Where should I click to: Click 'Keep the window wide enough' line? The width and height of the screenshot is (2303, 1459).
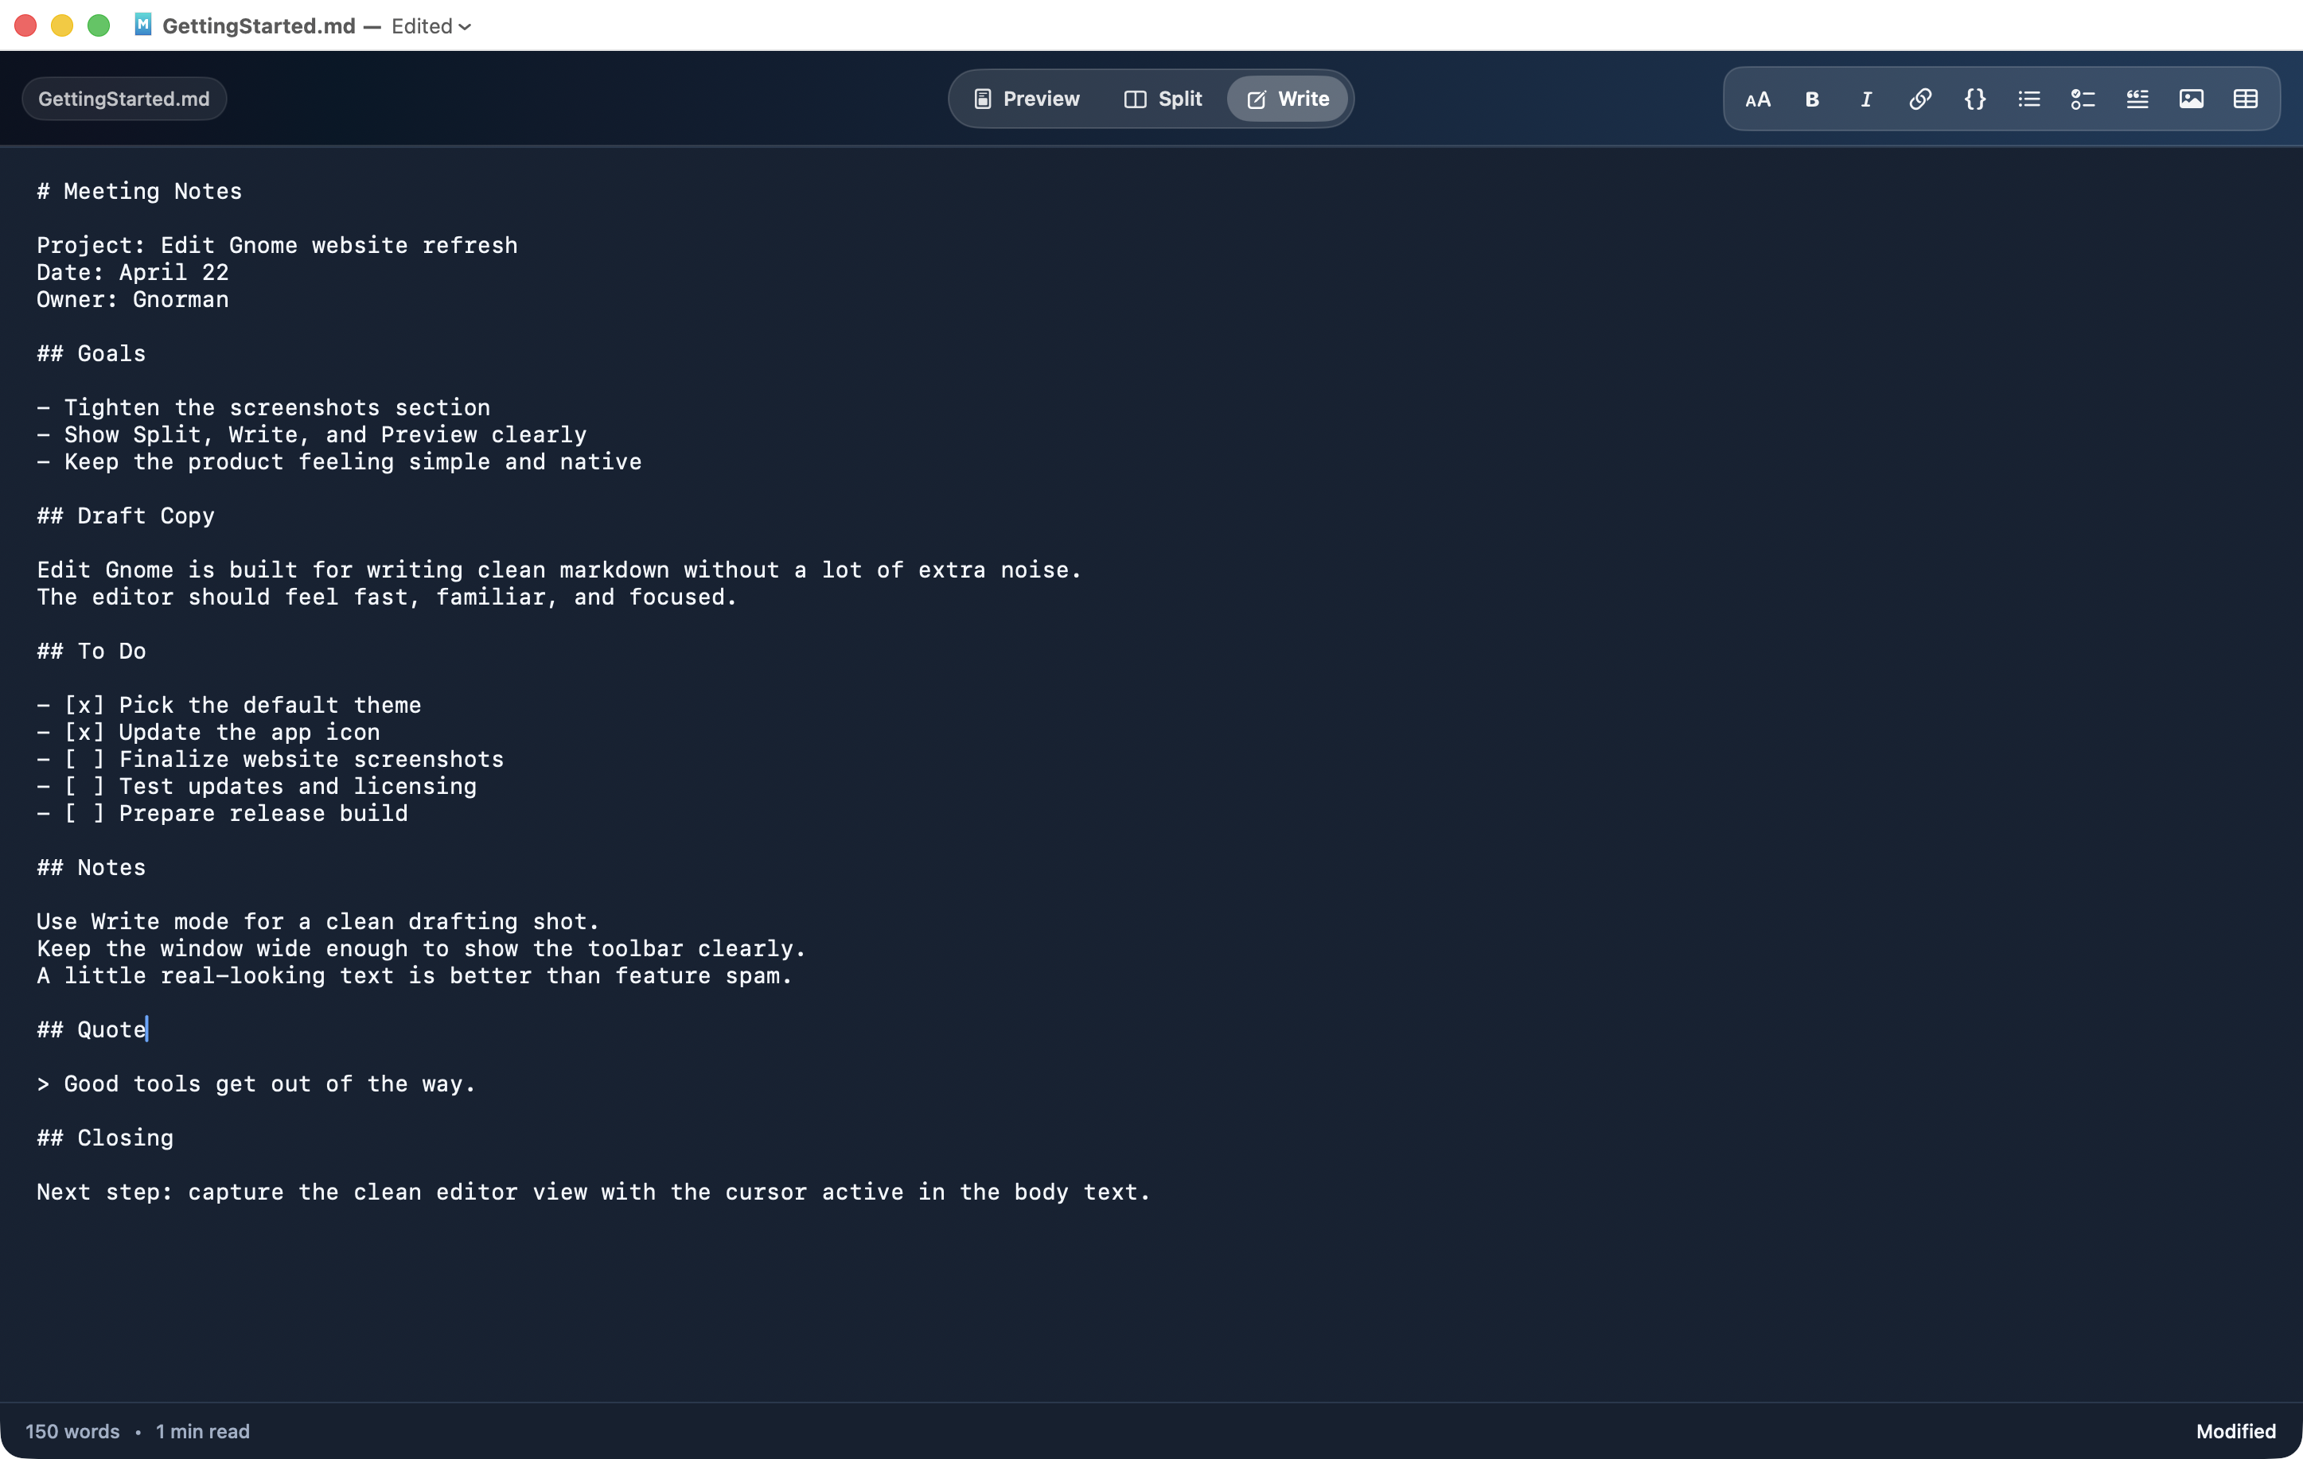tap(422, 949)
